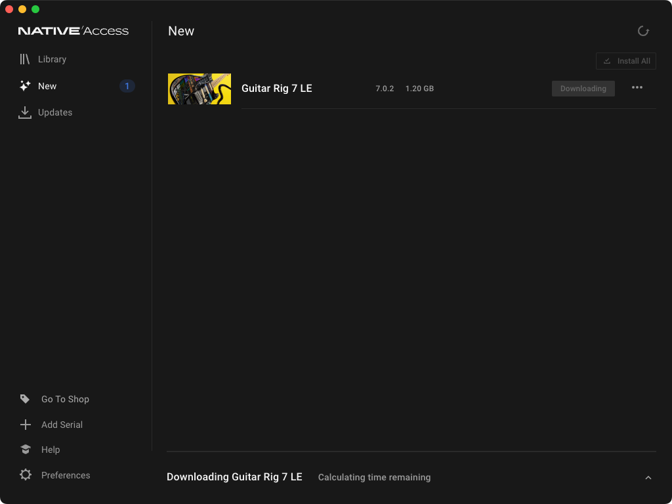Click the Guitar Rig 7 LE thumbnail
This screenshot has width=672, height=504.
coord(199,89)
